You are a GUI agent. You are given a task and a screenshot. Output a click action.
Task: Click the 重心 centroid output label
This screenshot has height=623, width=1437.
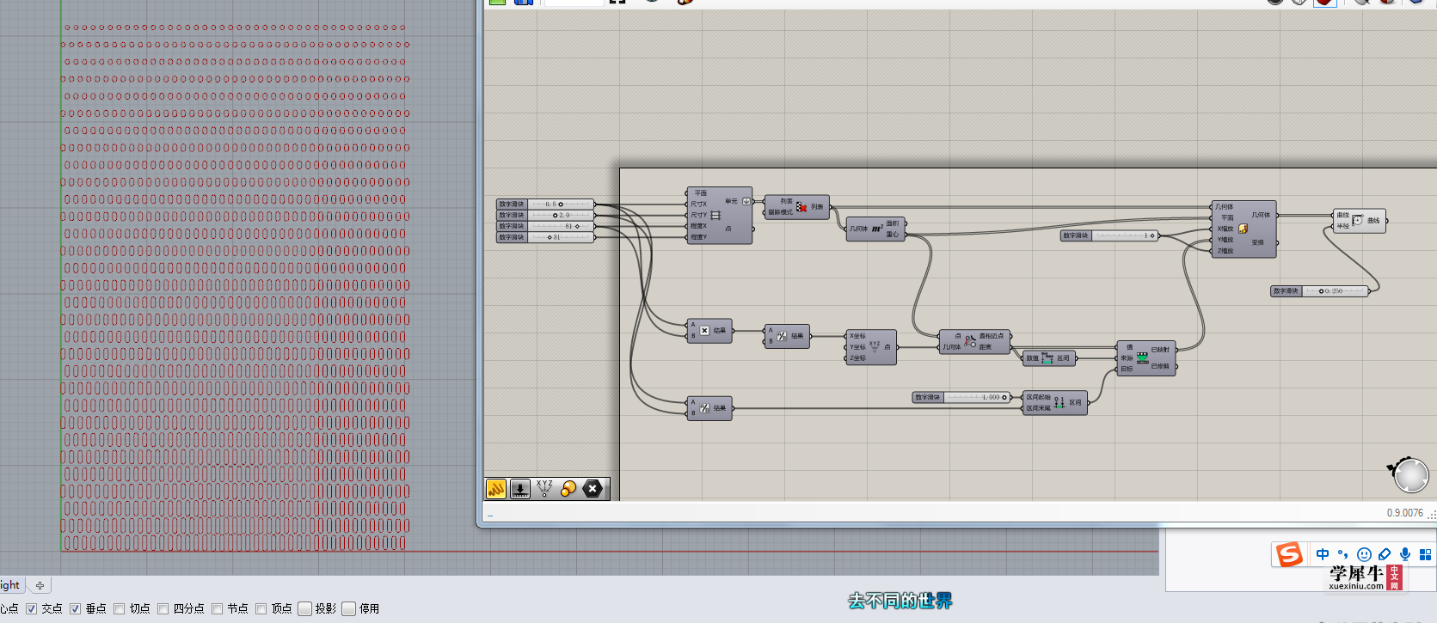pos(892,235)
